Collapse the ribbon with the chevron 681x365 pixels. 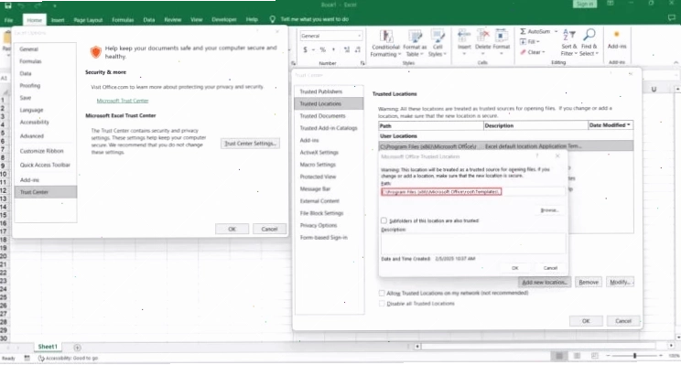pyautogui.click(x=676, y=63)
